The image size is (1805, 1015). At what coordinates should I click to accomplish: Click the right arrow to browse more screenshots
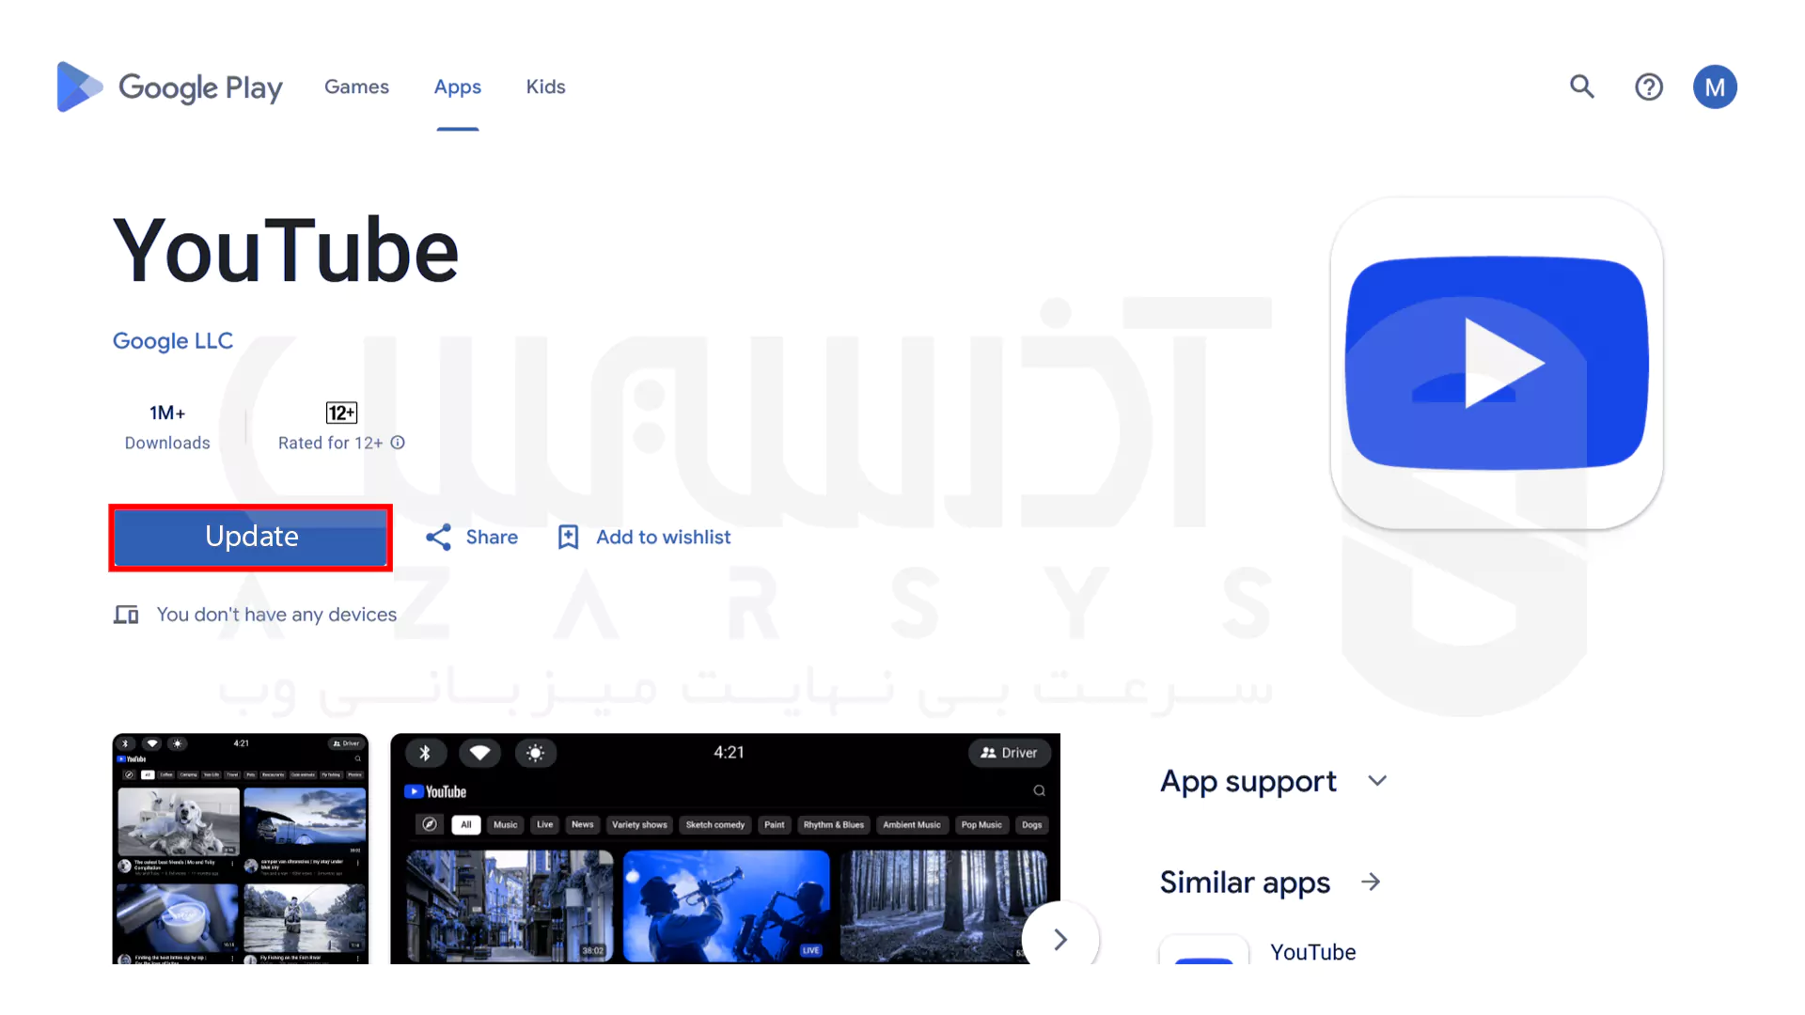(1059, 940)
